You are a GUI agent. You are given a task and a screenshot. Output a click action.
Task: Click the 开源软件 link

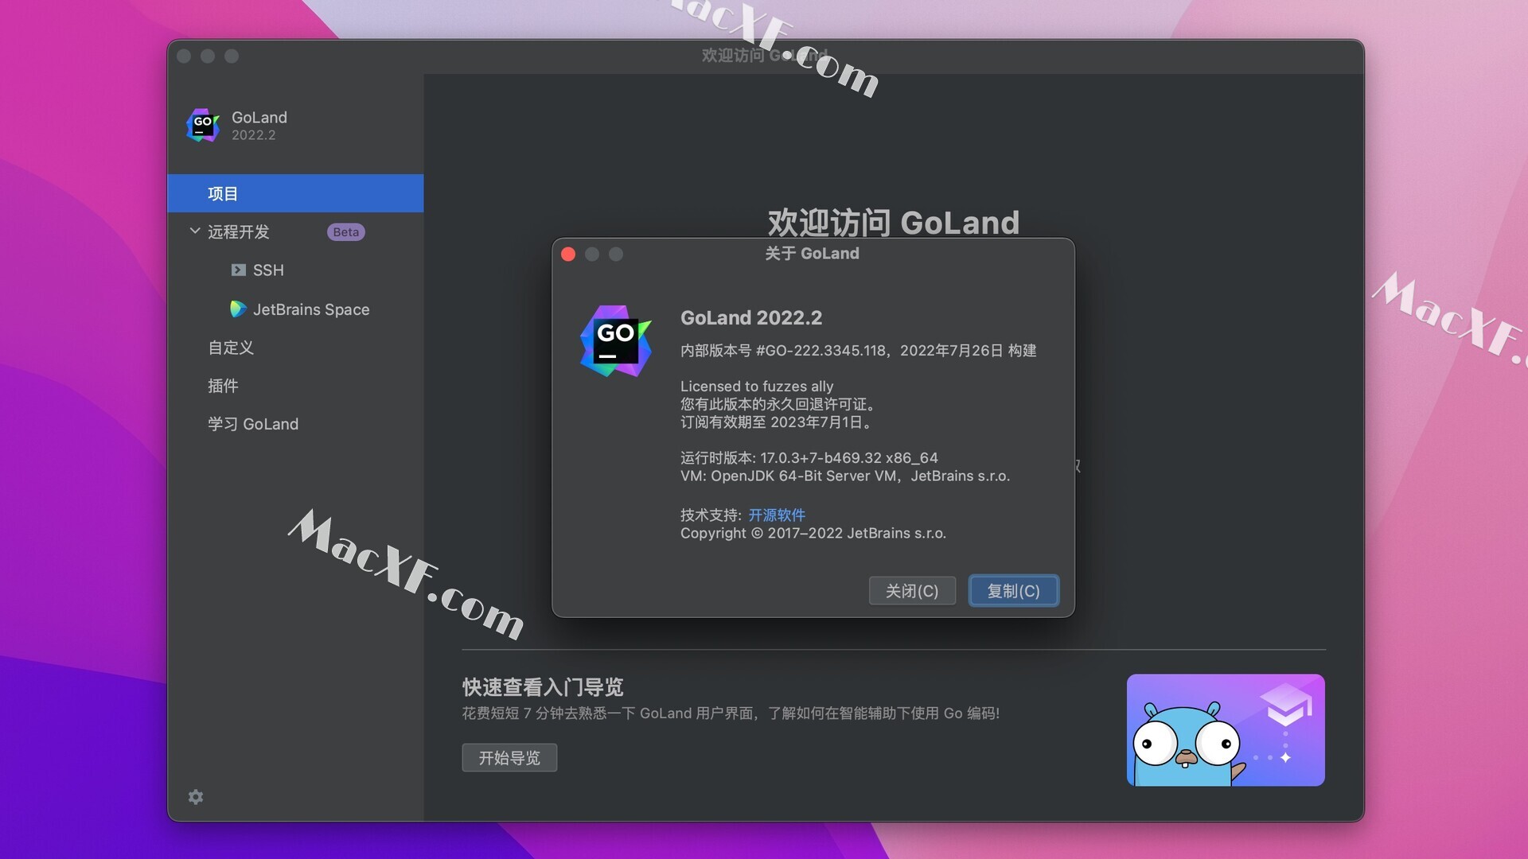click(777, 515)
